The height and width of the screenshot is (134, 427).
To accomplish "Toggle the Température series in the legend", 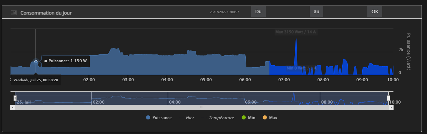I will coord(221,118).
